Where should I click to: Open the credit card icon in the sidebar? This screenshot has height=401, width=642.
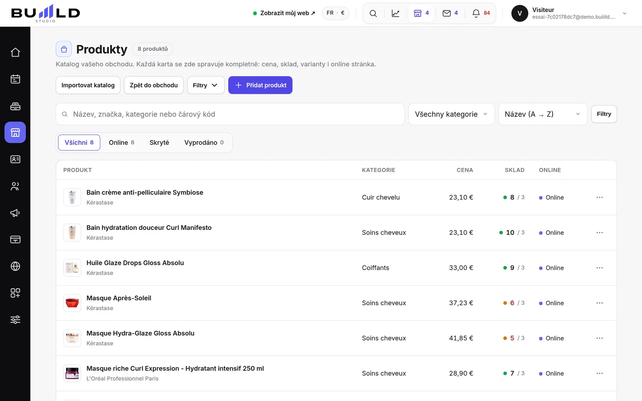(15, 240)
